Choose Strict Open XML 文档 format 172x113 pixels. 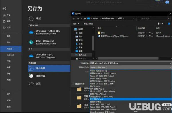(103, 110)
